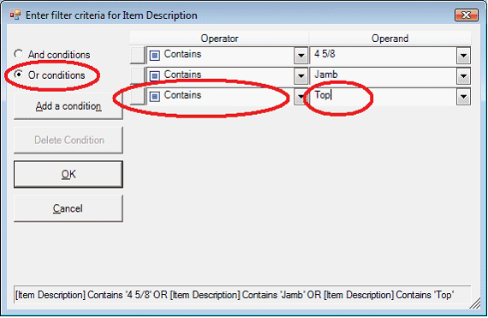Open operator dropdown for the 4 5/8 row
This screenshot has width=488, height=318.
pos(301,56)
